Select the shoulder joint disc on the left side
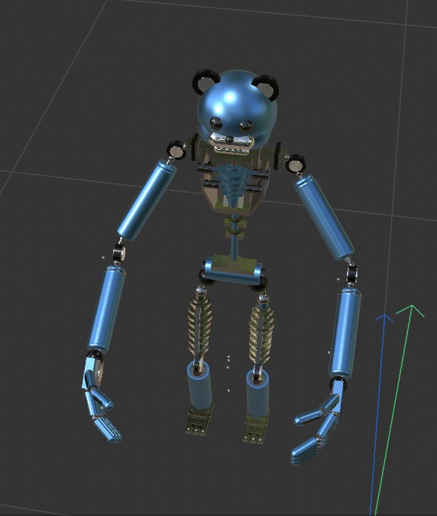The image size is (437, 516). pos(176,150)
